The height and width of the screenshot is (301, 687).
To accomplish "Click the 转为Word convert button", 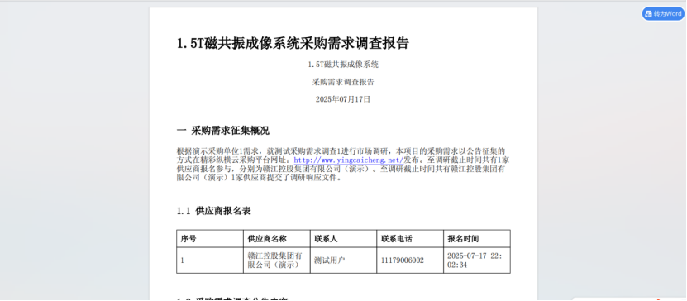I will pos(663,13).
